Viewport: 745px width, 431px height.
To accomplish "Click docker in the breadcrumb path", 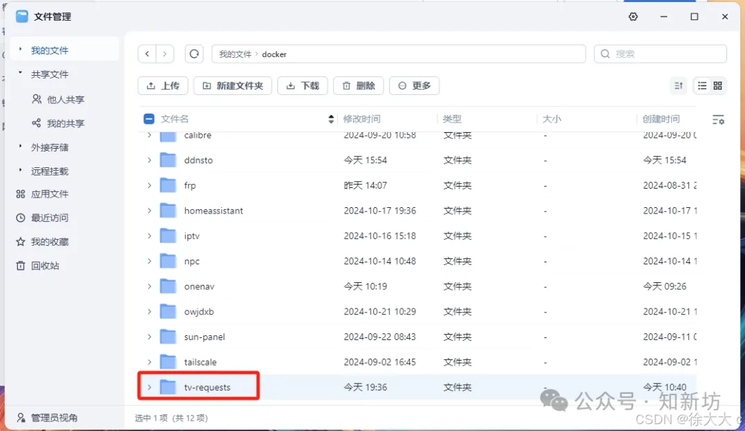I will [x=274, y=54].
